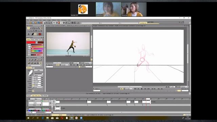Open Mail app from taskbar
The width and height of the screenshot is (217, 122).
click(x=57, y=118)
